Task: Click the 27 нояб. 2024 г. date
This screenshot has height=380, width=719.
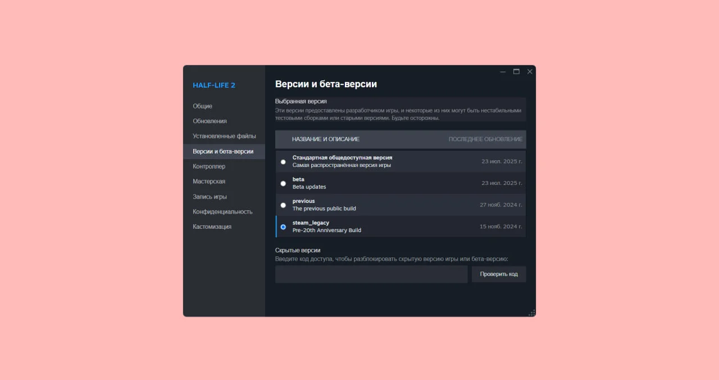Action: tap(501, 205)
